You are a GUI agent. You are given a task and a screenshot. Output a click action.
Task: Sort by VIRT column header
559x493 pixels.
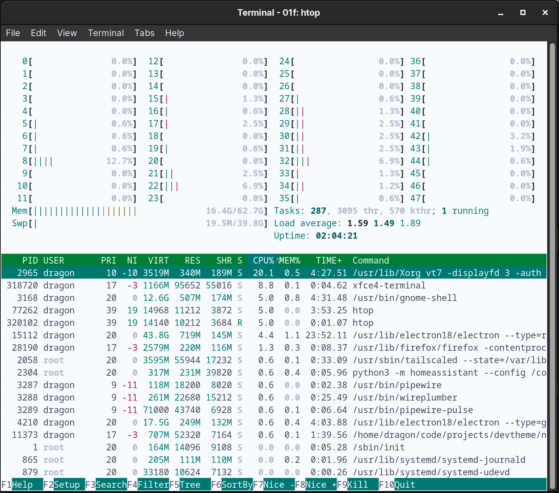pyautogui.click(x=158, y=260)
